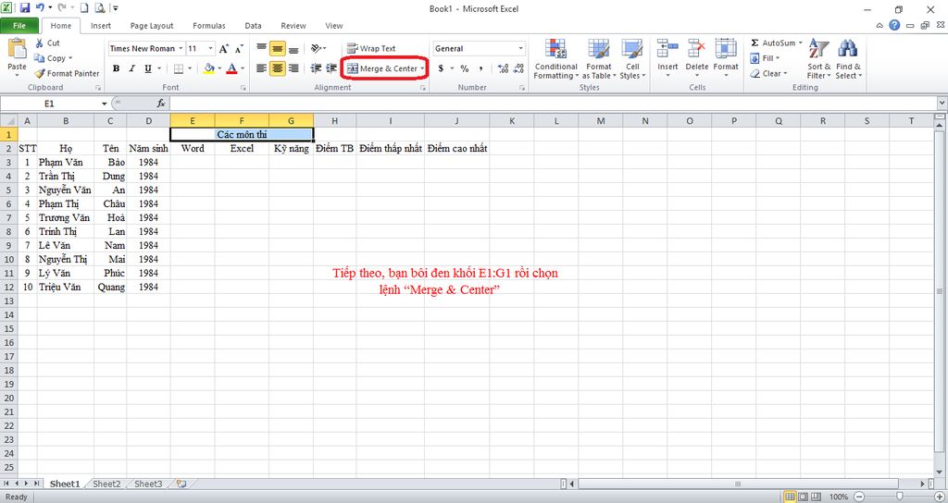948x503 pixels.
Task: Align text left
Action: 261,68
